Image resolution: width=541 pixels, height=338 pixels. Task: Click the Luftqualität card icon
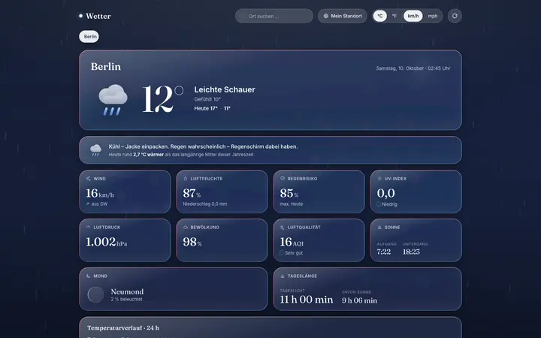click(283, 228)
